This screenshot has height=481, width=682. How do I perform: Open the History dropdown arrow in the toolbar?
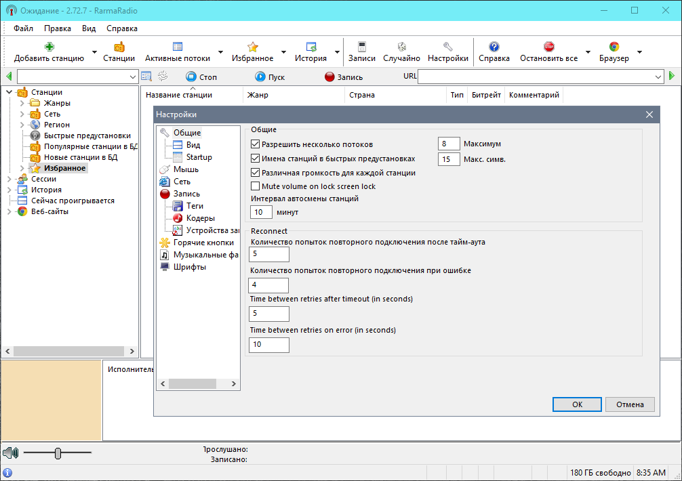point(337,52)
